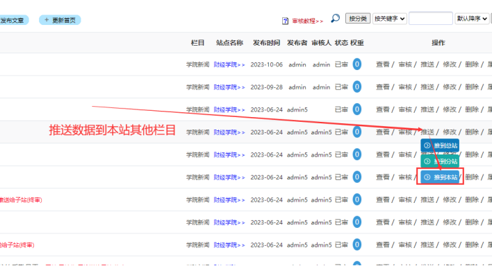The height and width of the screenshot is (266, 492).
Task: Open 财经学院>> site link in first row
Action: point(229,64)
